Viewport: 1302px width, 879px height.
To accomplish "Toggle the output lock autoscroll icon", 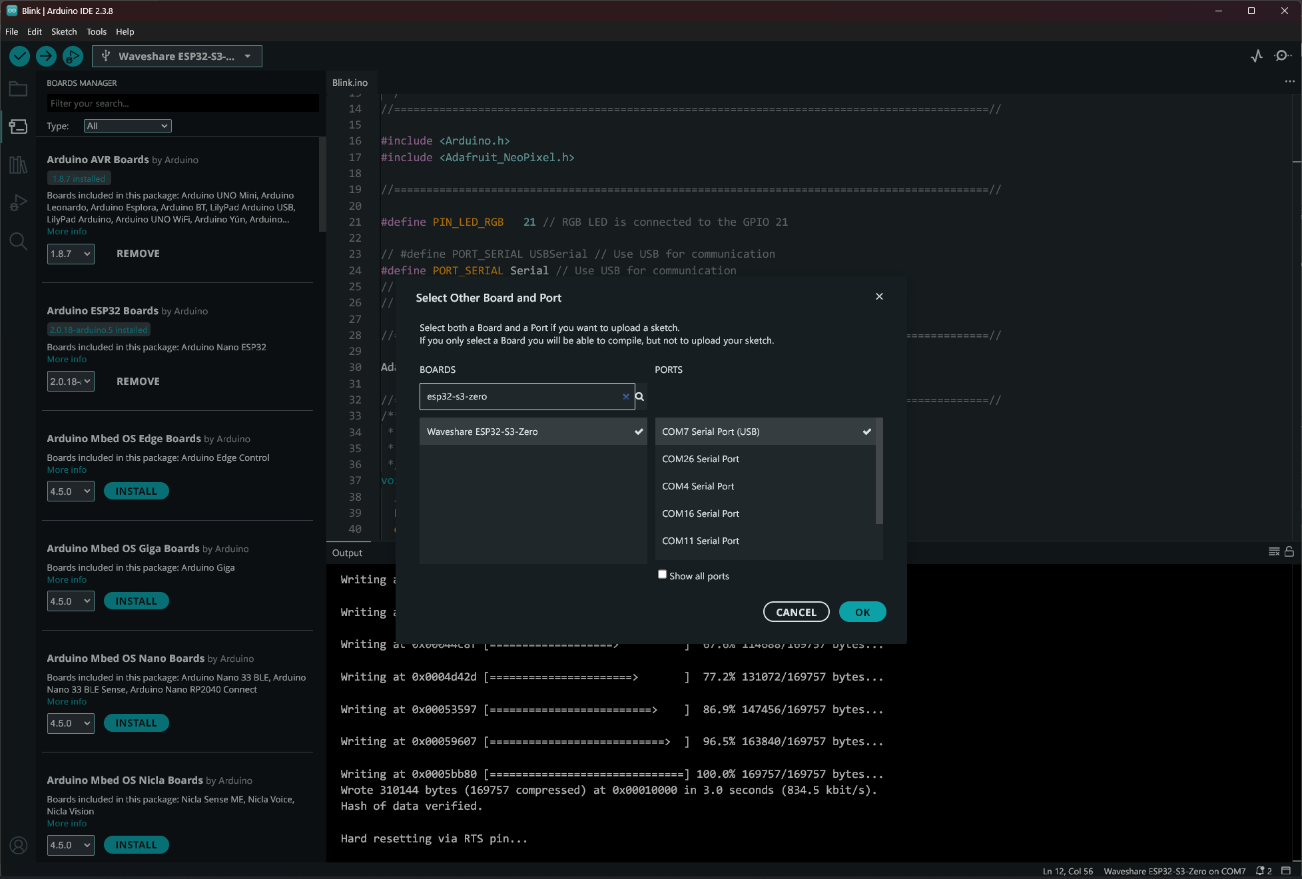I will pos(1289,551).
